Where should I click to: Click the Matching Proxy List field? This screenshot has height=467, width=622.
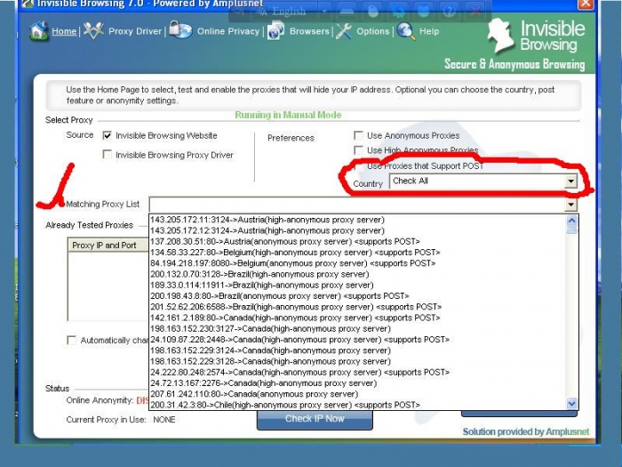(x=357, y=205)
